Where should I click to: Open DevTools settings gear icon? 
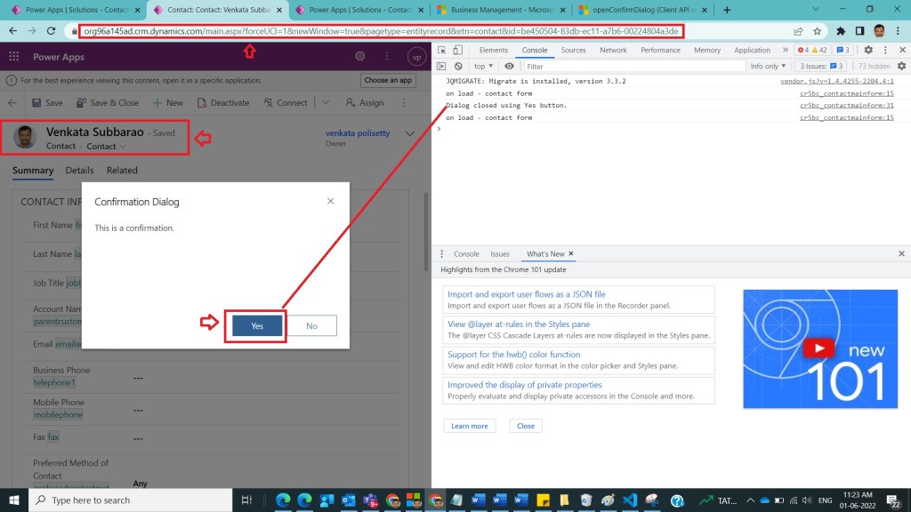click(867, 51)
